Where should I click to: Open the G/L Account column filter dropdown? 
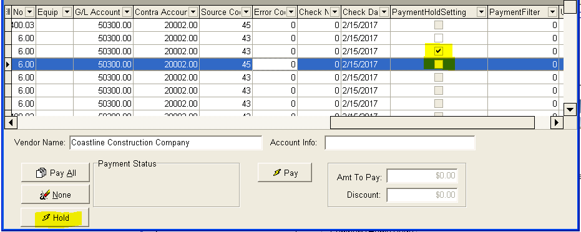(127, 12)
